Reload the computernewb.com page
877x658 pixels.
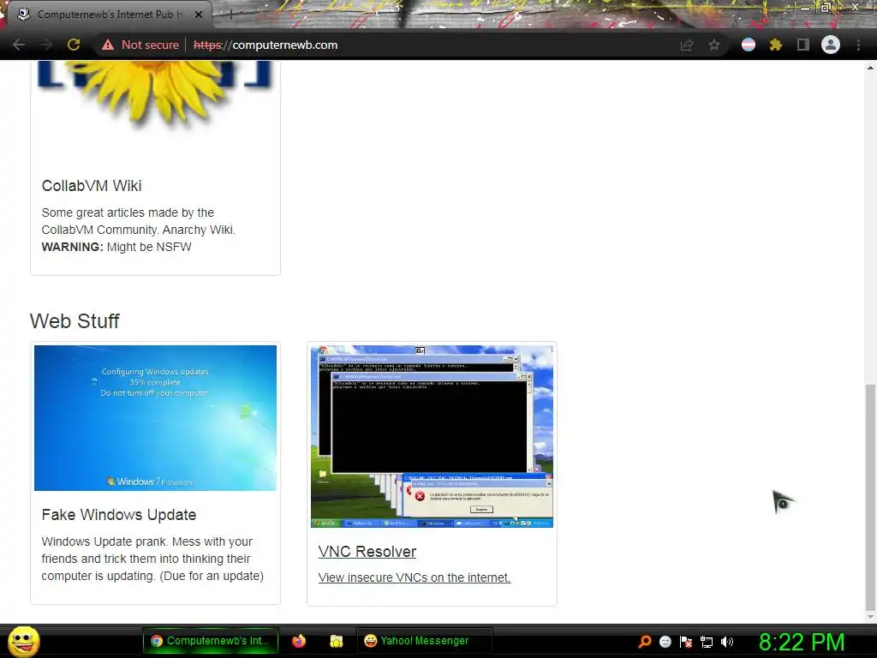click(x=74, y=45)
